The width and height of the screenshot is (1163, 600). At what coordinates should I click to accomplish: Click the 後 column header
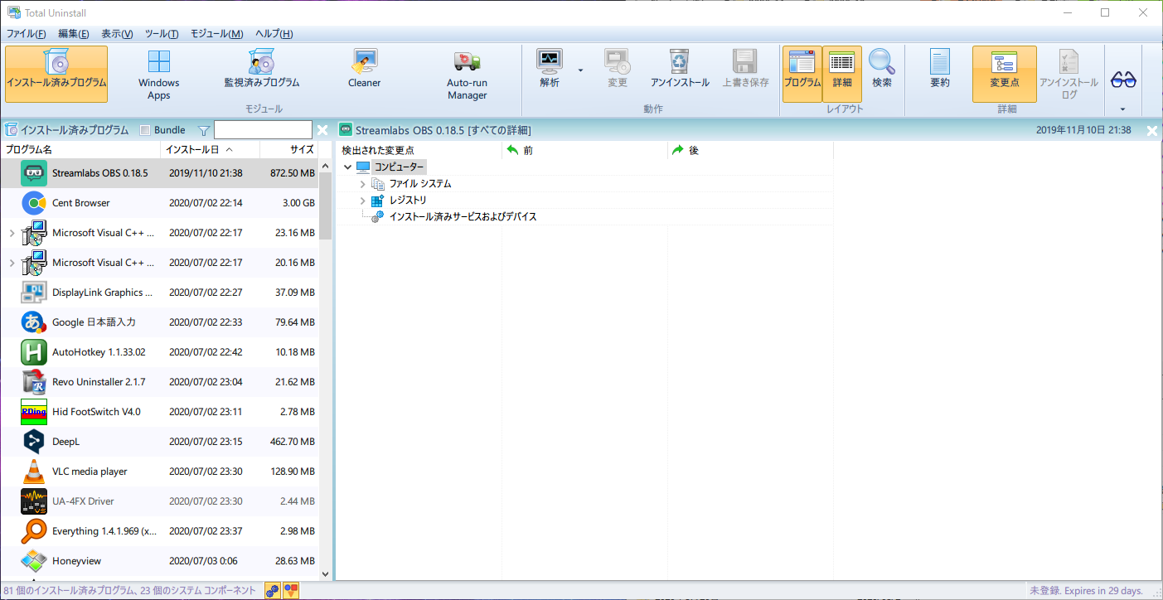(751, 150)
